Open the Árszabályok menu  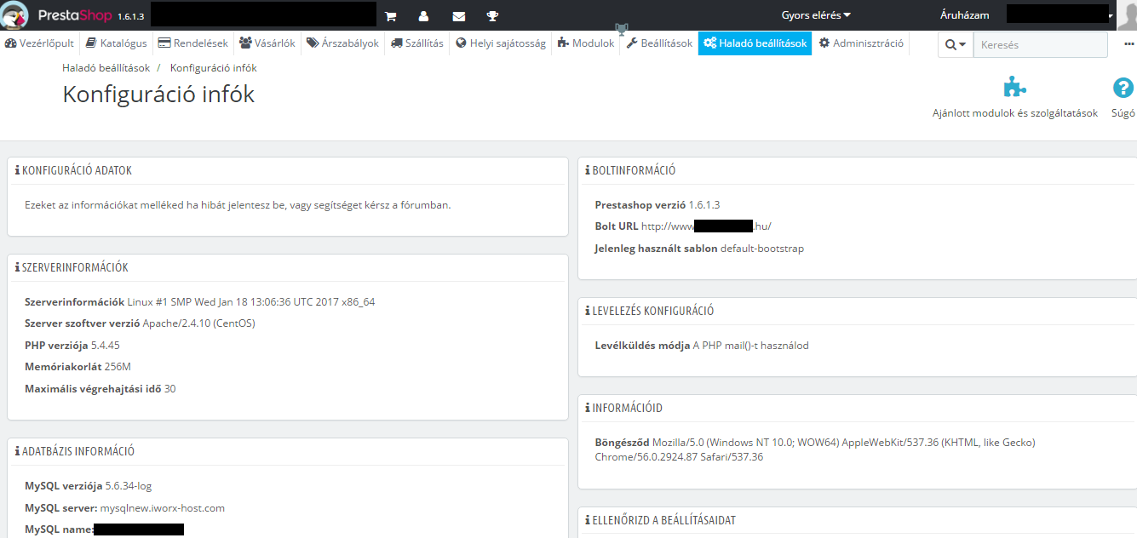342,43
